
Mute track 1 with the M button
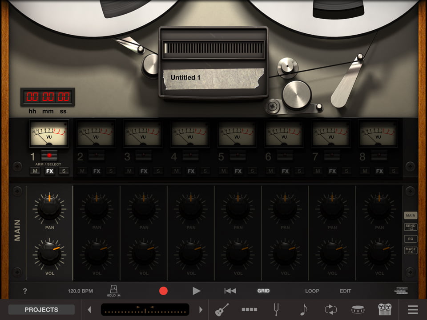tap(35, 171)
